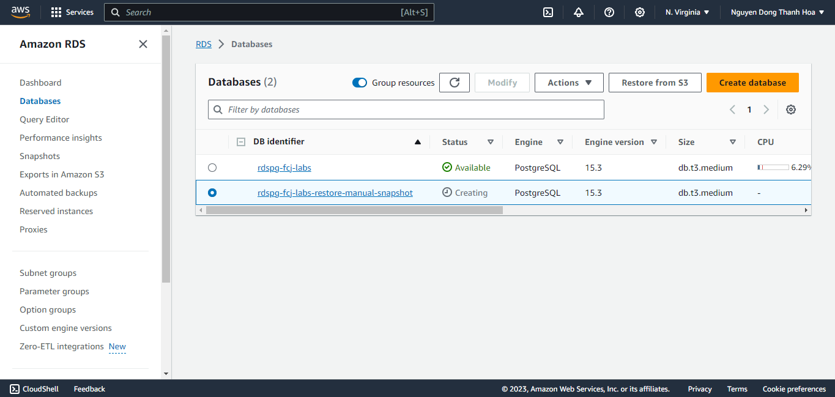
Task: Close the Amazon RDS side panel
Action: click(x=143, y=44)
